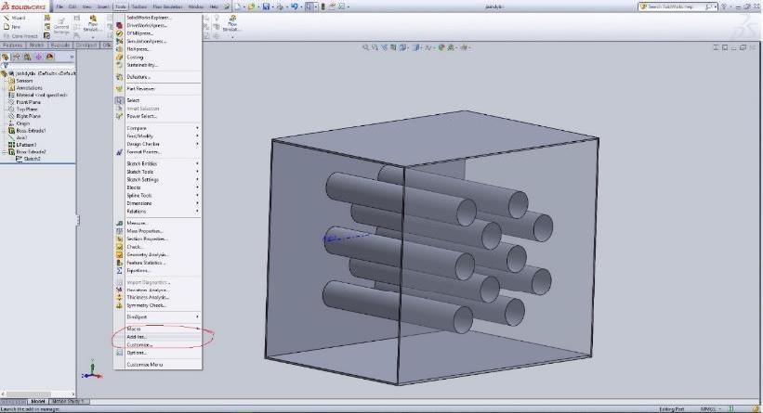Select Customize Menu at bottom of menu
Viewport: 763px width, 413px height.
[158, 365]
